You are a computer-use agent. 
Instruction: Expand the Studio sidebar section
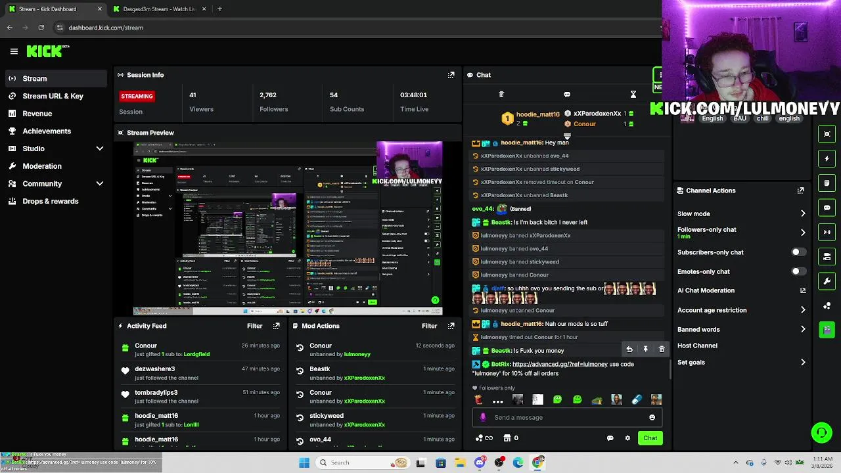(x=99, y=148)
